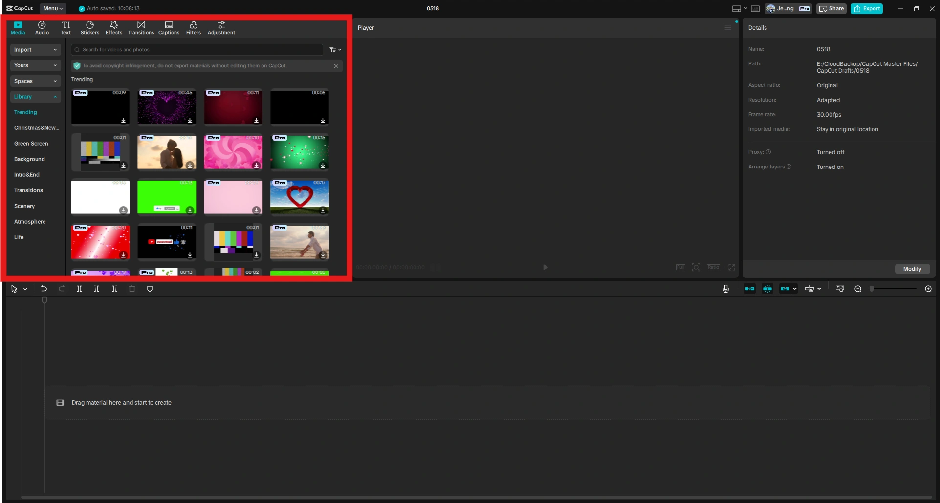Open the Stickers panel
This screenshot has width=940, height=503.
point(90,28)
